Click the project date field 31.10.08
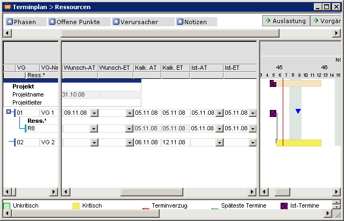344x221 pixels. coord(81,94)
